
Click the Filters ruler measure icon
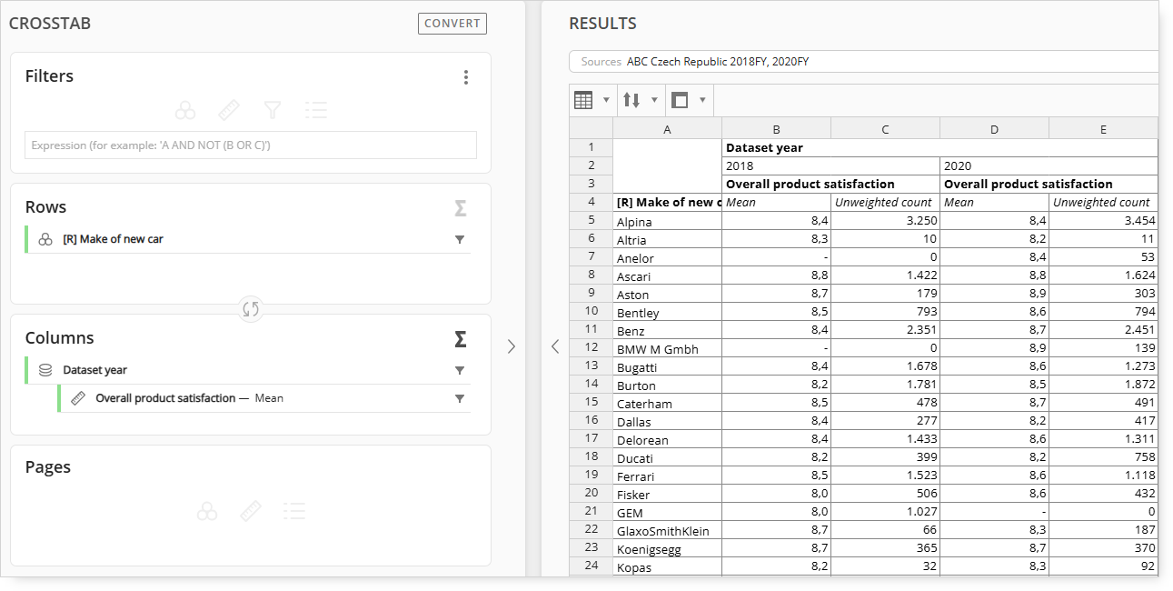tap(229, 111)
